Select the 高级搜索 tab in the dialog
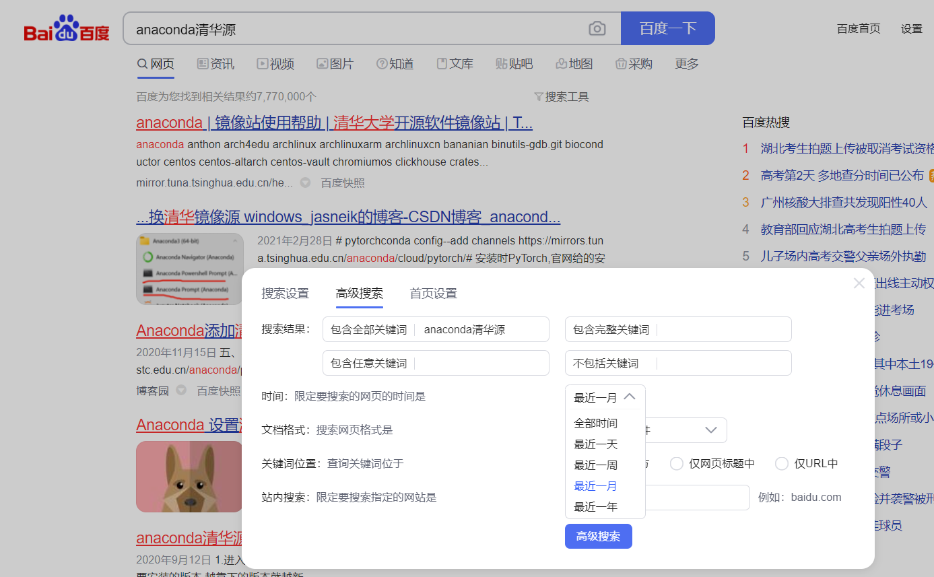This screenshot has width=934, height=577. [x=360, y=294]
